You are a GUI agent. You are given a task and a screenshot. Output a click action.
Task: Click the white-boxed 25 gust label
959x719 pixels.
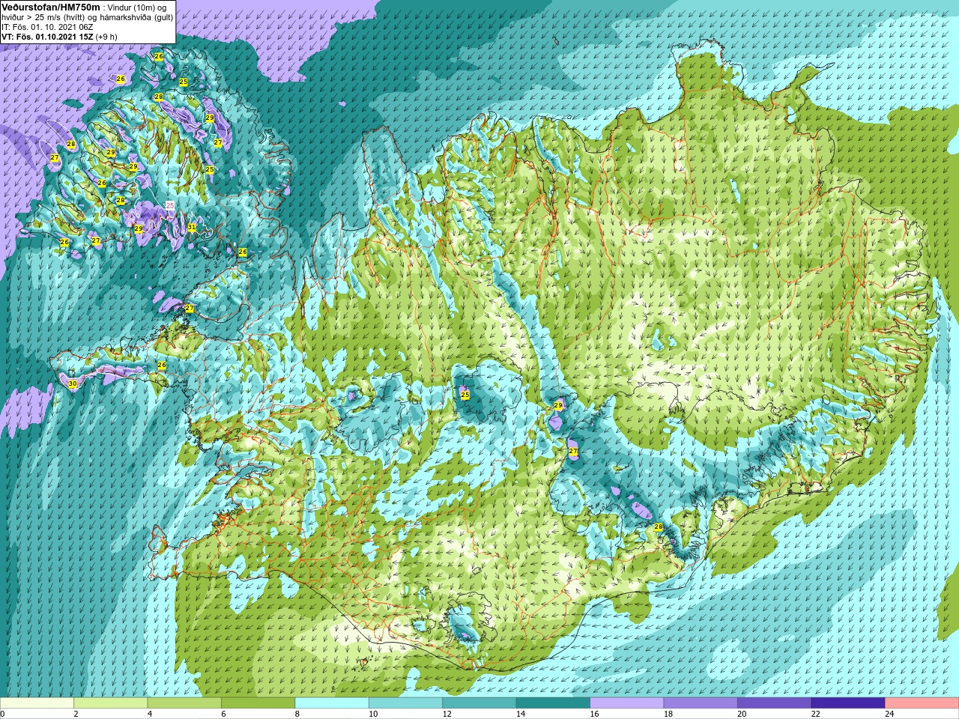pyautogui.click(x=169, y=205)
